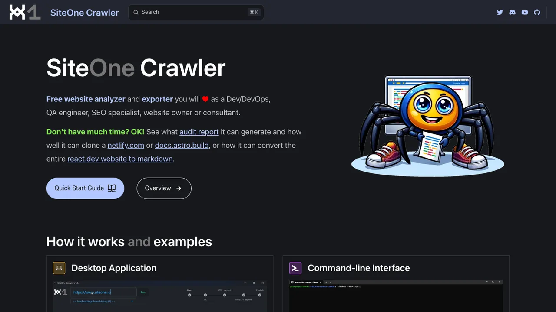Focus the Search input field
Screen dimensions: 556x312
(196, 12)
